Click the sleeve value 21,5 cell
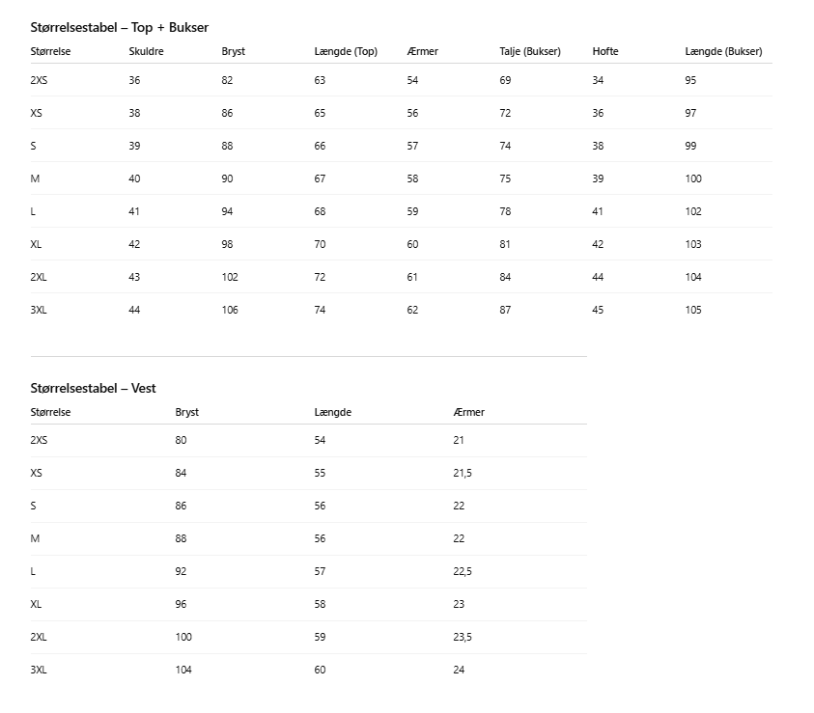The width and height of the screenshot is (814, 713). [x=463, y=474]
